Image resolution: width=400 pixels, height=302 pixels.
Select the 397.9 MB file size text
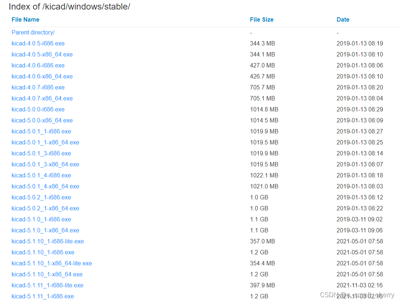[x=263, y=285]
